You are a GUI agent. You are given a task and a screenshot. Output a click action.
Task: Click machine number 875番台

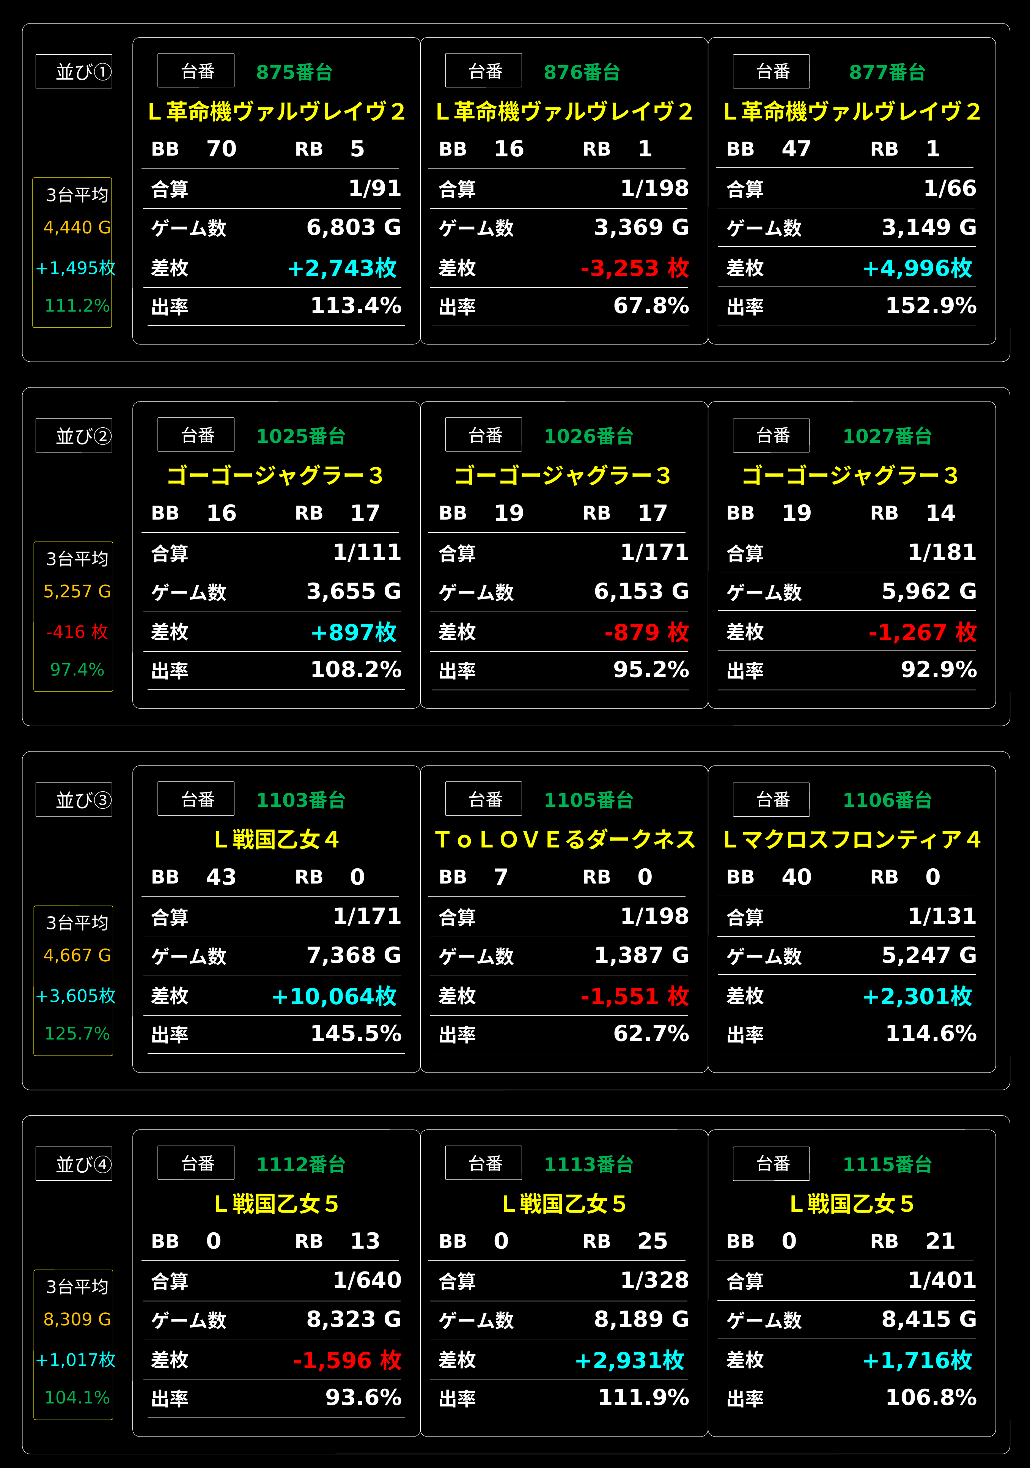click(294, 72)
